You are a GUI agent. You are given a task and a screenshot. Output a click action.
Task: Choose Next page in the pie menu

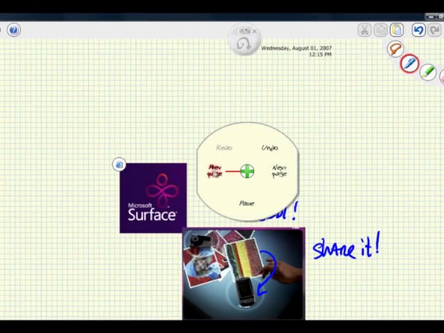(279, 171)
